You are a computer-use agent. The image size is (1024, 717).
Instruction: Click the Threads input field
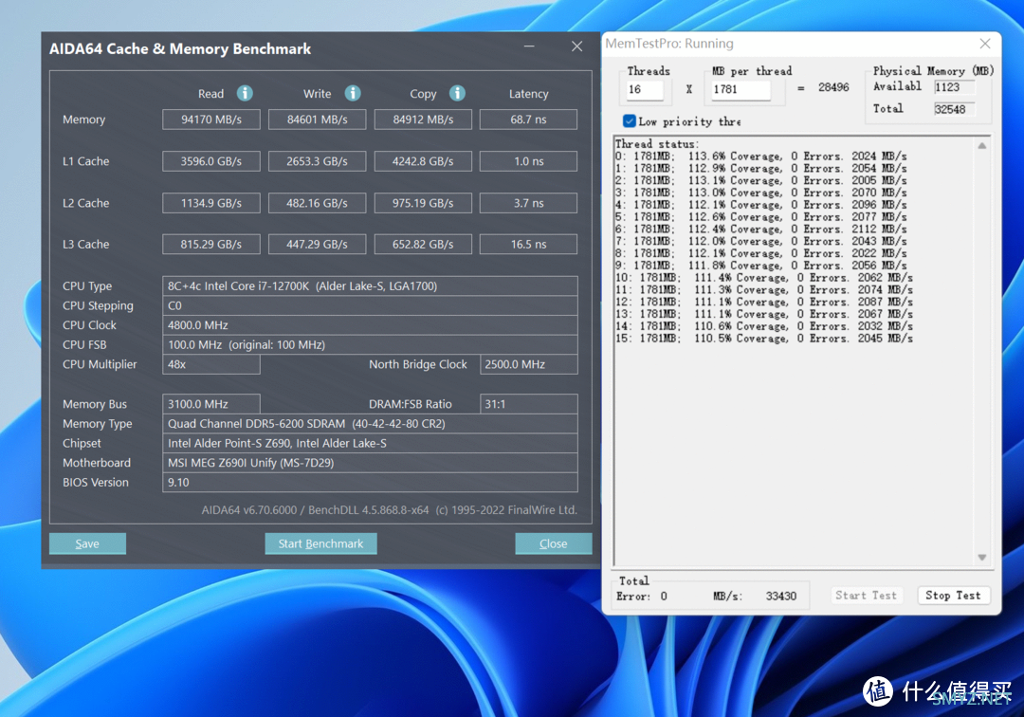pos(645,89)
